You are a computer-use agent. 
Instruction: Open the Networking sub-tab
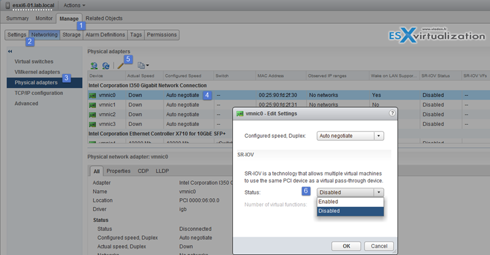click(44, 35)
